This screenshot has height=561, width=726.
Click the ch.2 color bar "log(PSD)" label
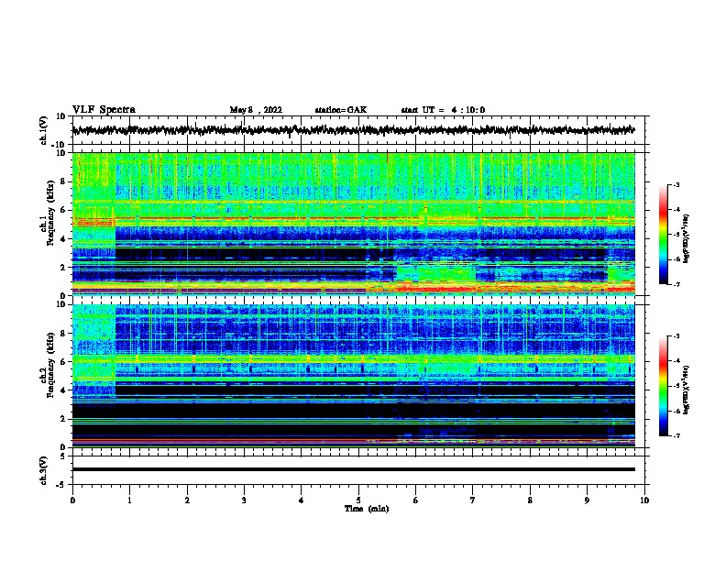click(687, 390)
